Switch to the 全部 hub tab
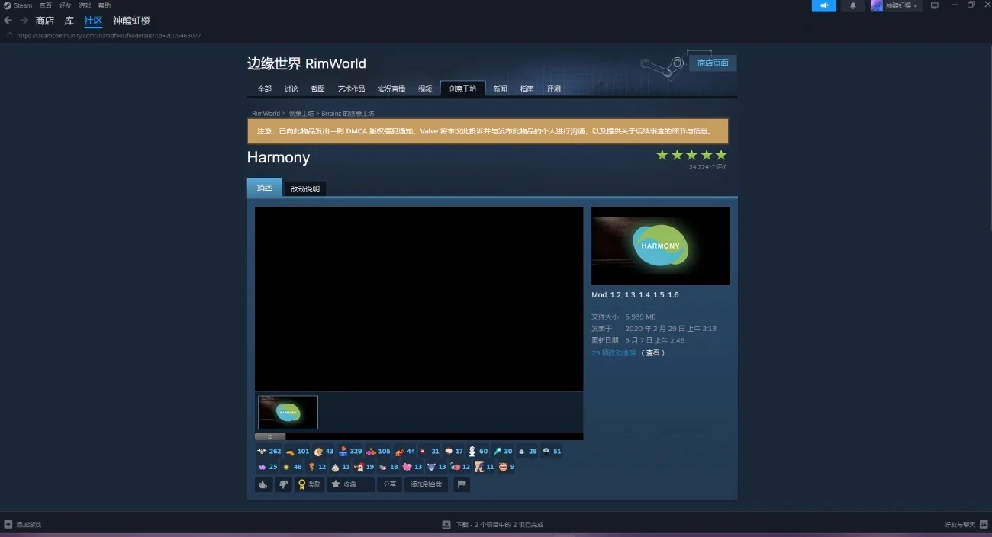Viewport: 992px width, 537px height. [264, 88]
